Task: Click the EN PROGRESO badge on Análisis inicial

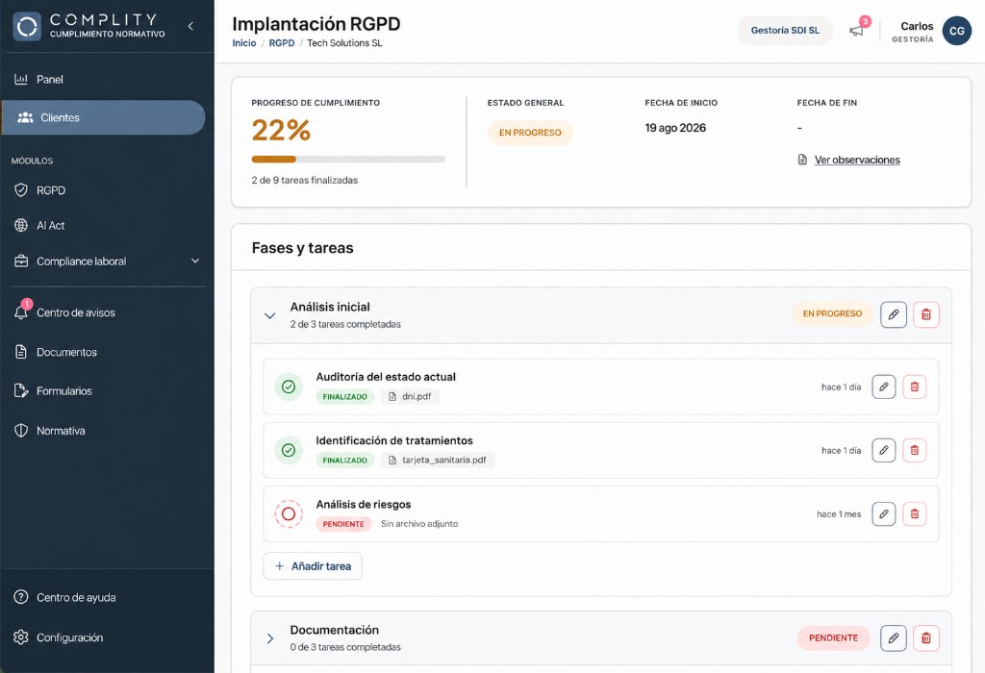Action: click(x=832, y=313)
